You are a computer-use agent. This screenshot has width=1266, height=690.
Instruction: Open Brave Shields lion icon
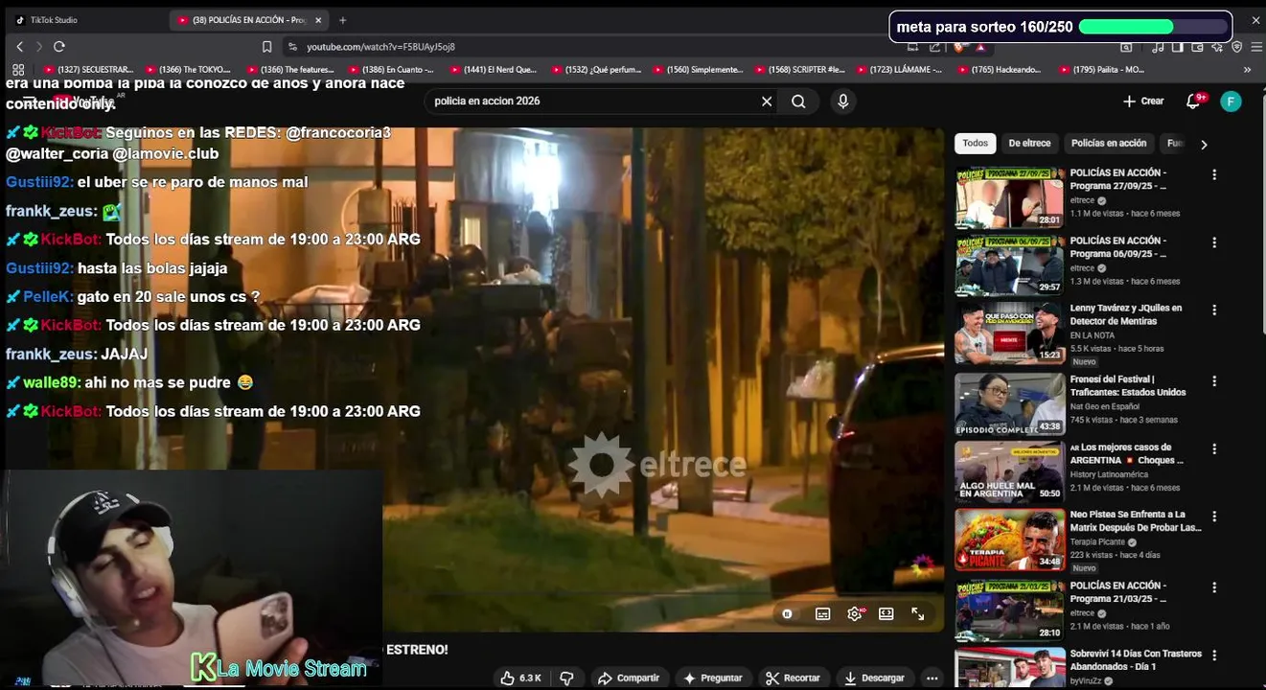[x=958, y=47]
